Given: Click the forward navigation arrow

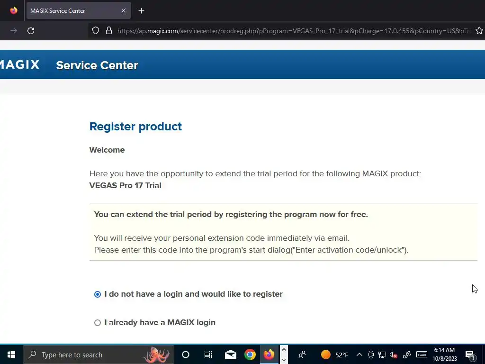Looking at the screenshot, I should pos(14,31).
